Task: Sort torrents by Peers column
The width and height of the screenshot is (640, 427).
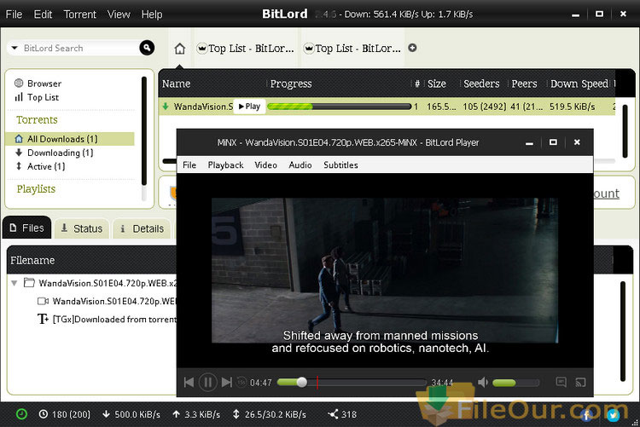Action: coord(525,84)
